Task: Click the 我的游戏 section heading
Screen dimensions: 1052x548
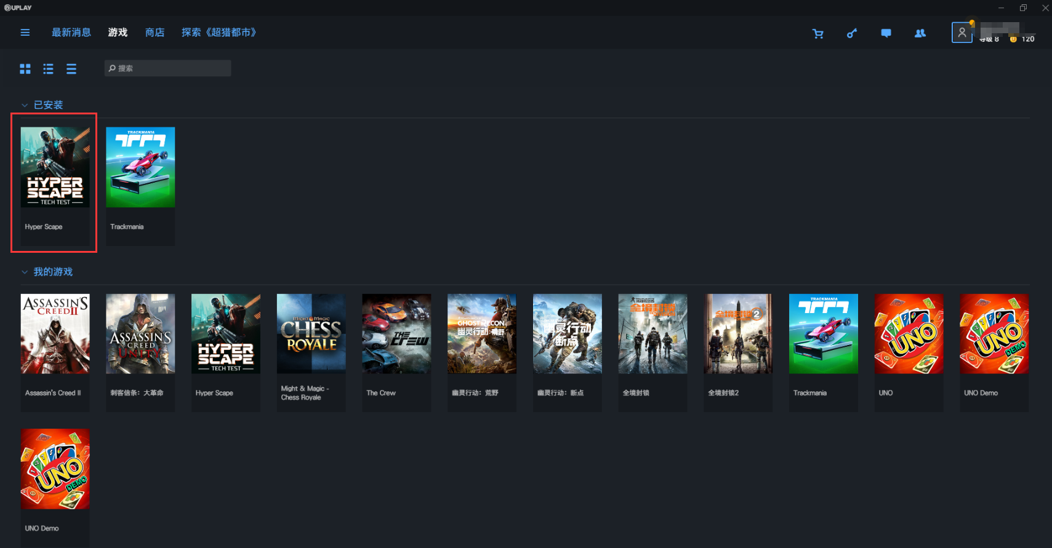Action: tap(53, 272)
